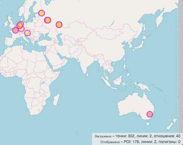Image resolution: width=183 pixels, height=145 pixels.
Task: Click the partly hidden marker over western Germany
Action: click(22, 29)
